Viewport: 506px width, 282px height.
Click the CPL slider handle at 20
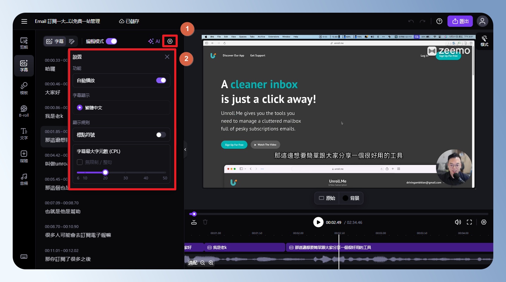[x=105, y=172]
